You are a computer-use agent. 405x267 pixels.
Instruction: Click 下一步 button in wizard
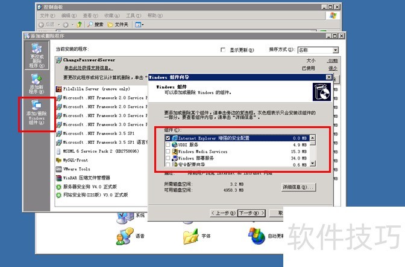coord(251,213)
